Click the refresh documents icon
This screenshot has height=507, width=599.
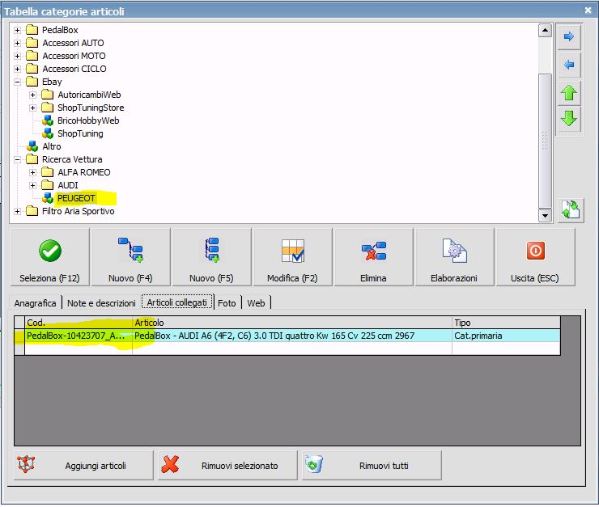pyautogui.click(x=571, y=209)
